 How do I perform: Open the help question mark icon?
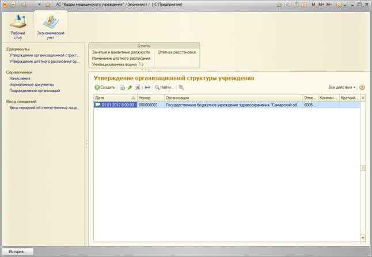click(362, 87)
